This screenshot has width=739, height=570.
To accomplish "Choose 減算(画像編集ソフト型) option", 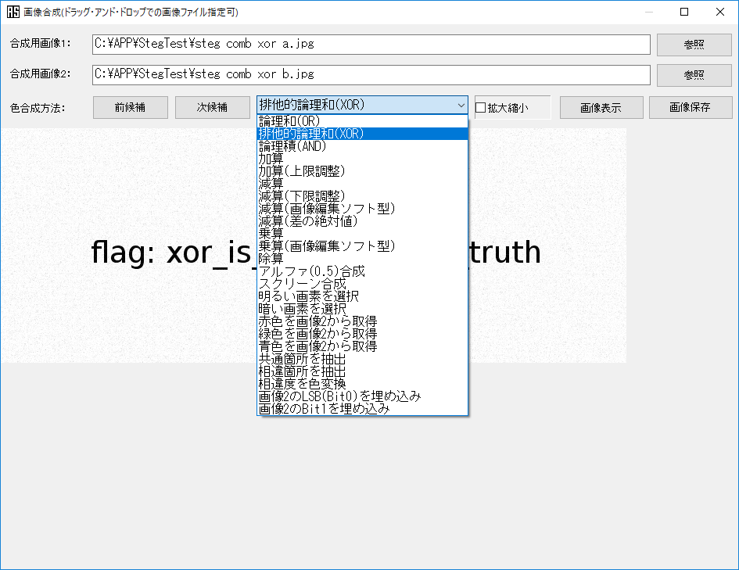I will pyautogui.click(x=362, y=209).
